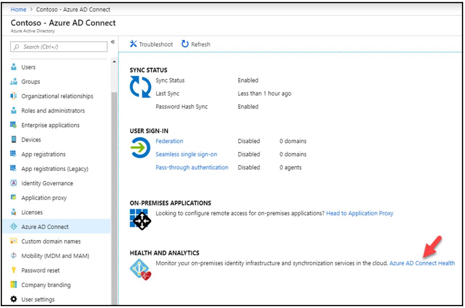Open the Users menu item
Viewport: 465px width, 308px height.
point(28,67)
